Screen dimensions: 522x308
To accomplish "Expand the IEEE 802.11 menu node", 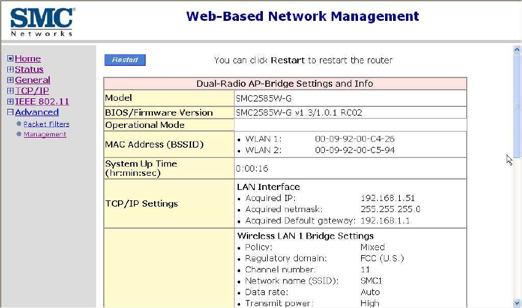I will (10, 101).
